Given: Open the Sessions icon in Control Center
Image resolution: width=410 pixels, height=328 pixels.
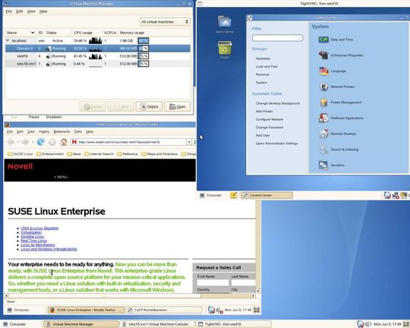Looking at the screenshot, I should 332,165.
